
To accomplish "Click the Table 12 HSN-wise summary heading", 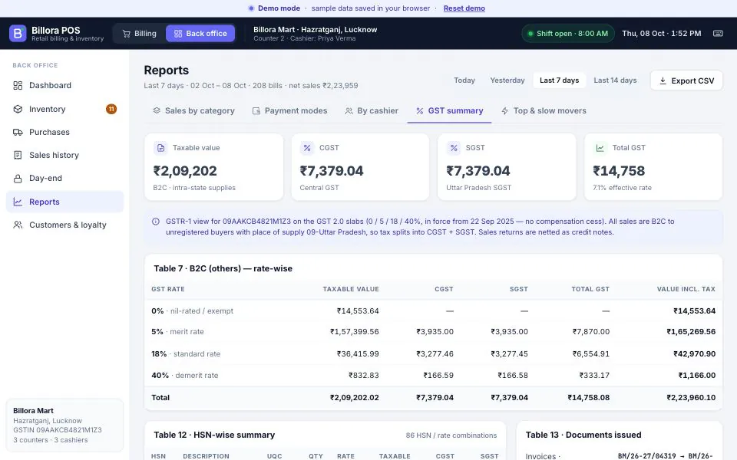I will (214, 435).
